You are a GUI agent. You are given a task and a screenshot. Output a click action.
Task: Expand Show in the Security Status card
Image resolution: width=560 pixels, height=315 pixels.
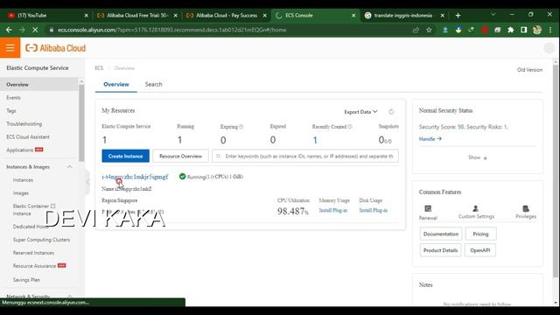pos(478,157)
